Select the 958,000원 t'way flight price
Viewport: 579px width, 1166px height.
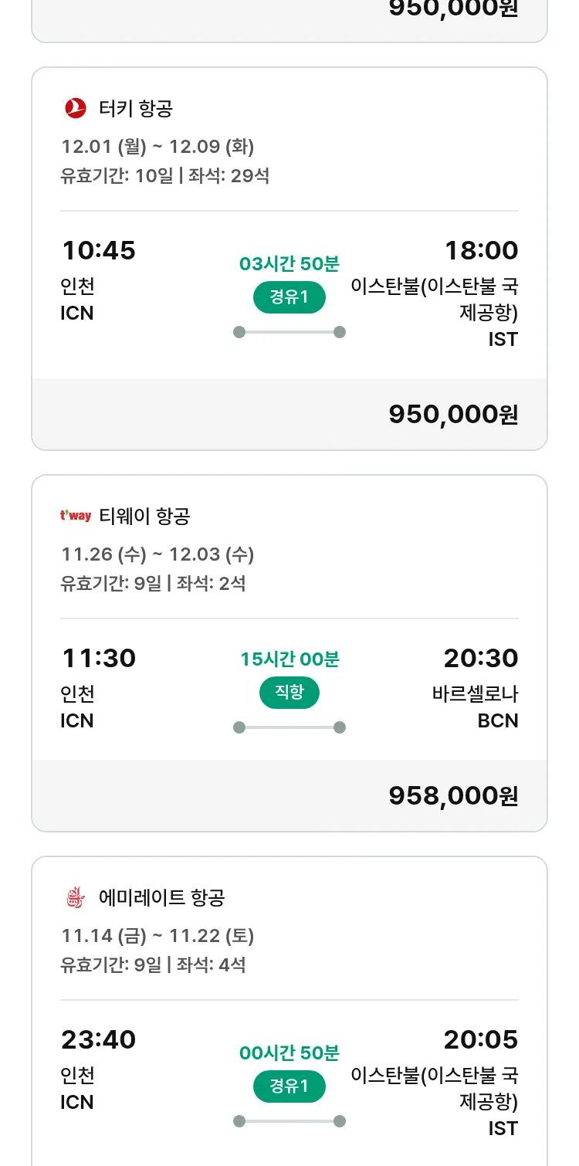(453, 796)
